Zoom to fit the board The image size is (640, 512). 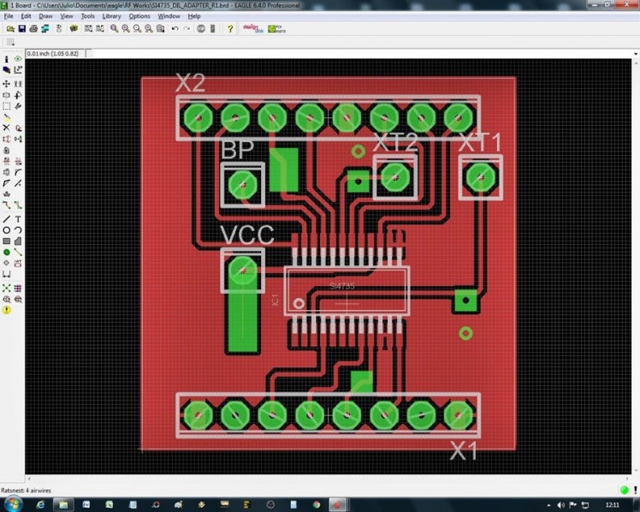pyautogui.click(x=115, y=28)
